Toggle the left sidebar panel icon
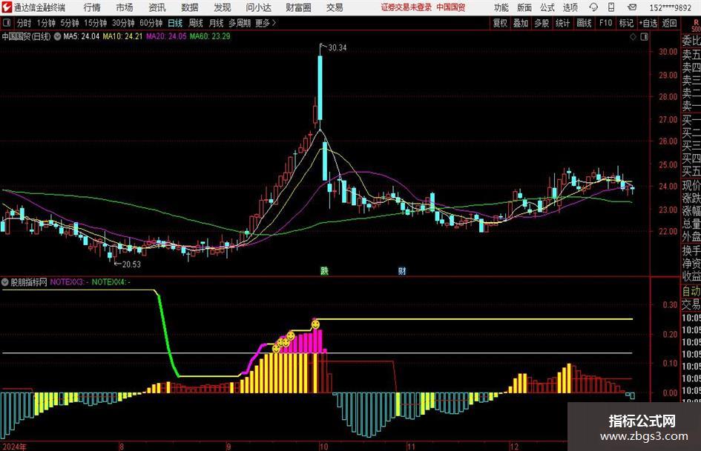The width and height of the screenshot is (701, 451). pos(7,23)
